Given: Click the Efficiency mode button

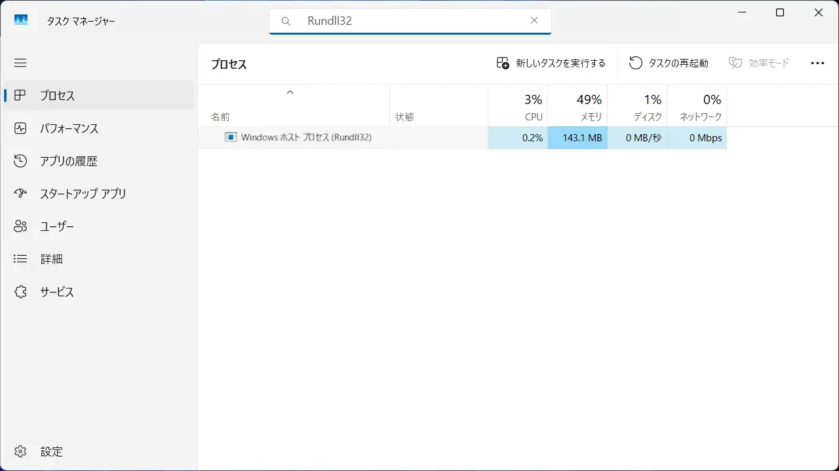Looking at the screenshot, I should click(759, 63).
